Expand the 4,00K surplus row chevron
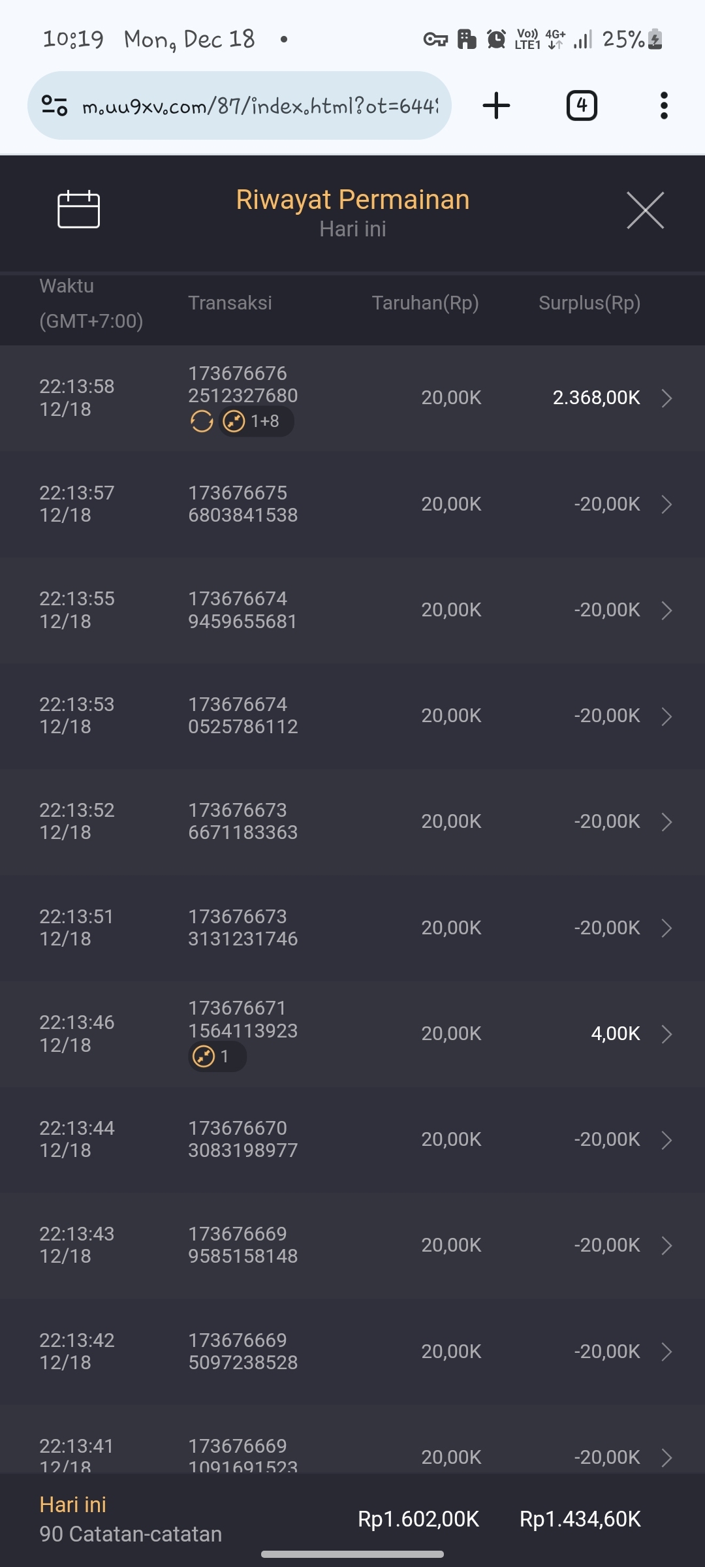Viewport: 705px width, 1567px height. [666, 1034]
